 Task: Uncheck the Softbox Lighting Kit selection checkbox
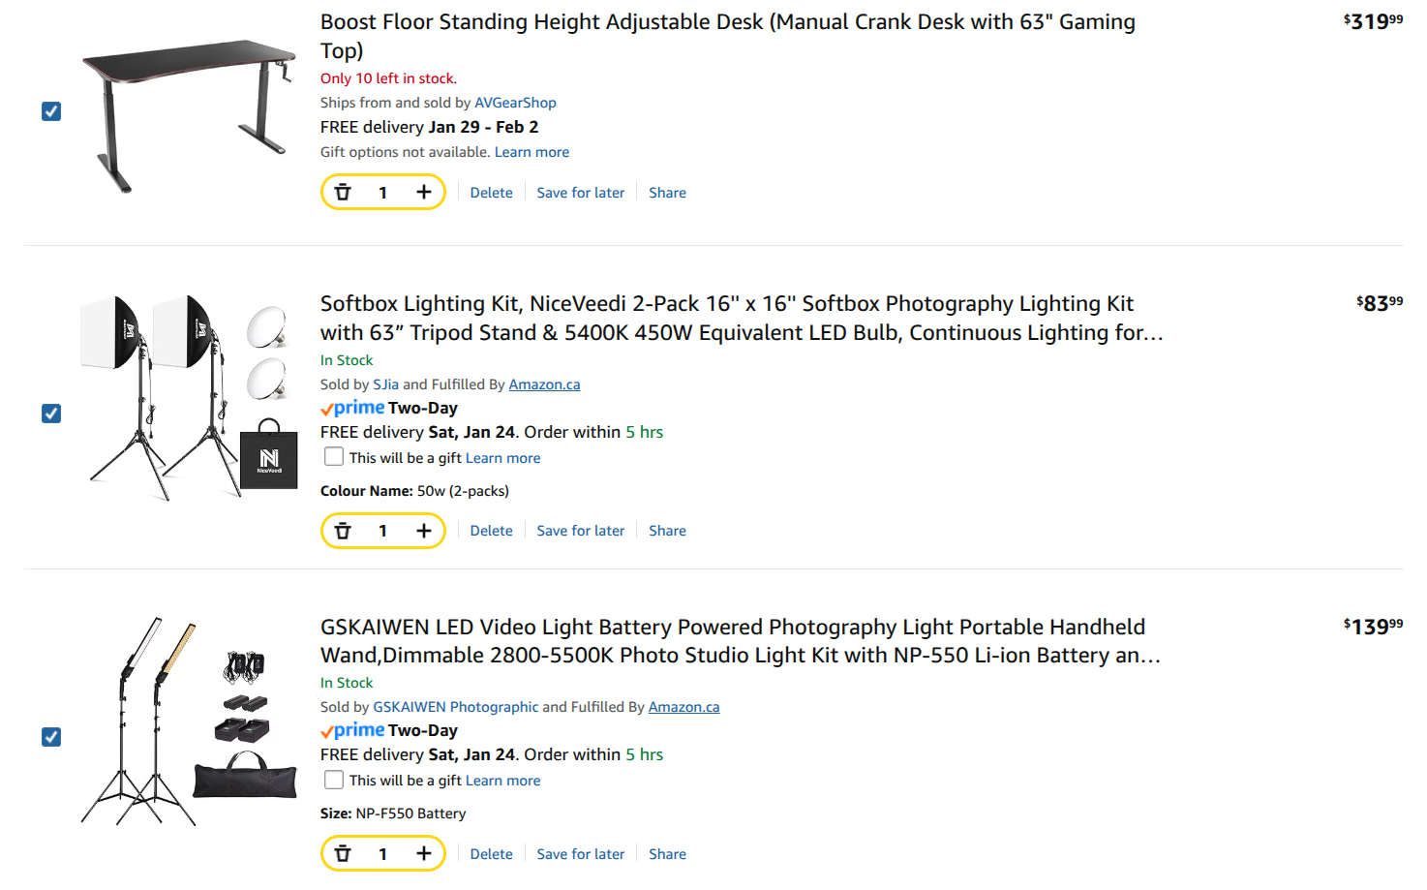click(51, 414)
